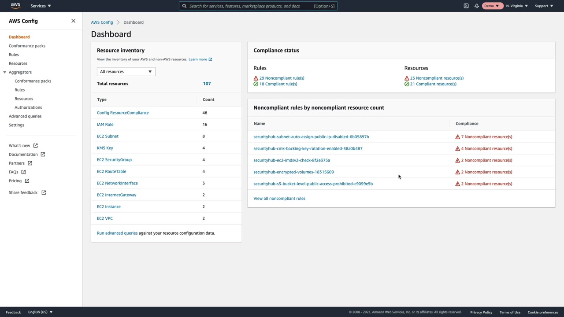This screenshot has width=564, height=317.
Task: Open Advanced queries in the sidebar
Action: 25,116
